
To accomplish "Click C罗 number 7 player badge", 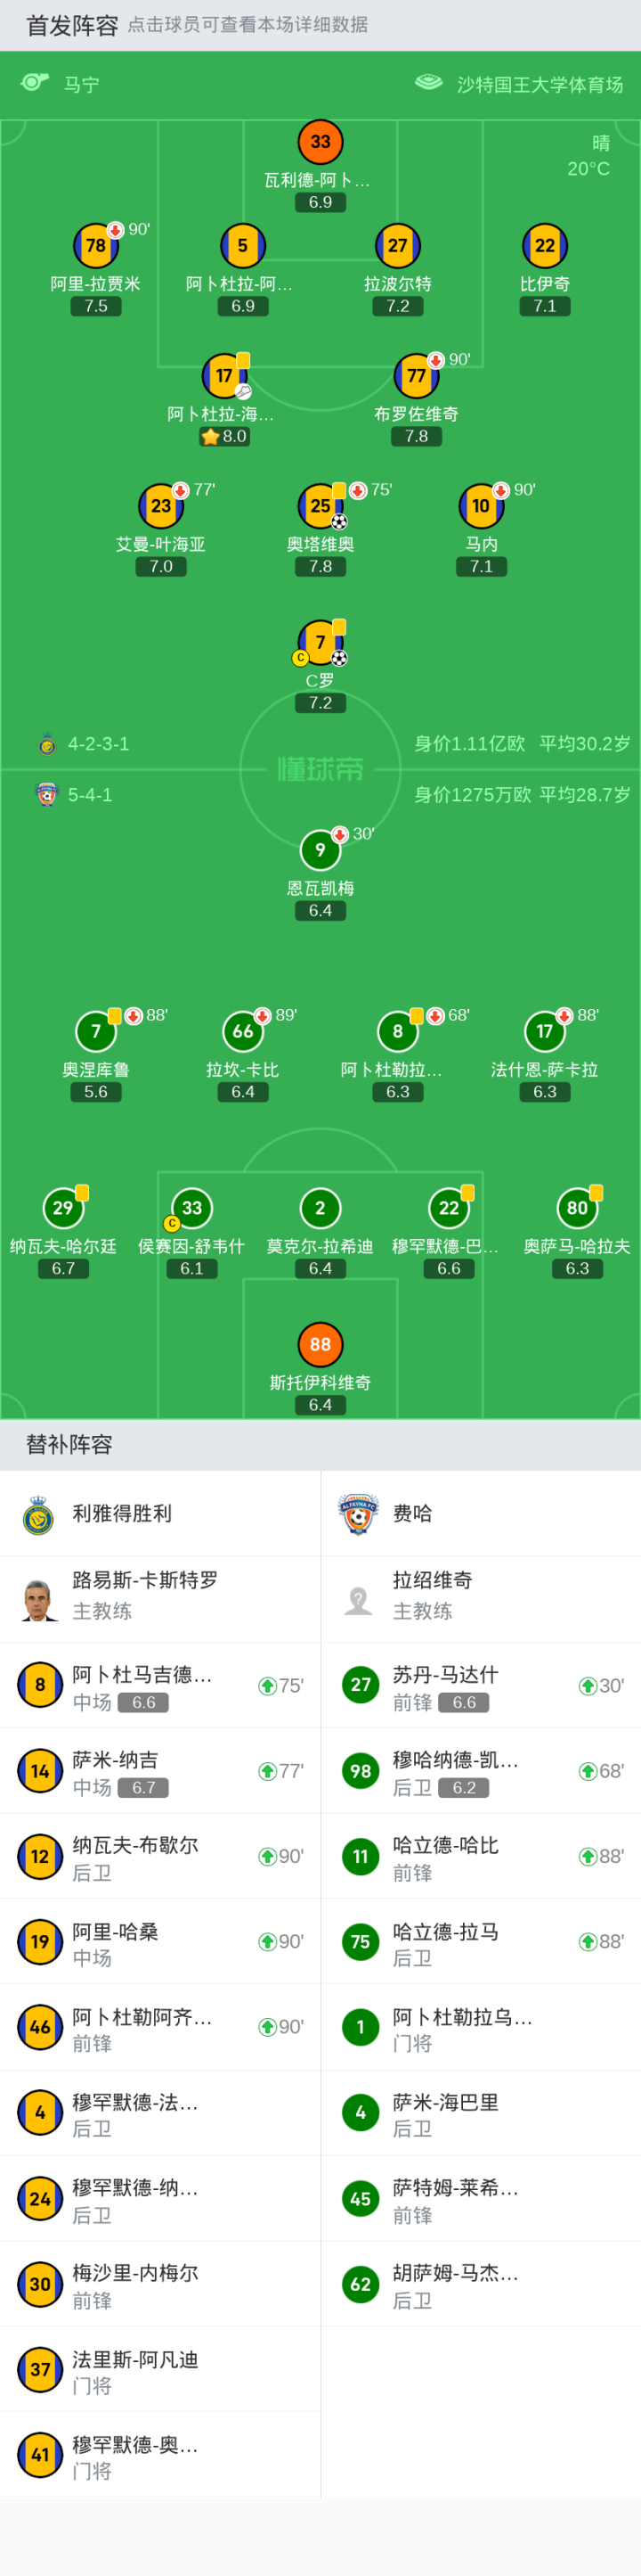I will (320, 642).
